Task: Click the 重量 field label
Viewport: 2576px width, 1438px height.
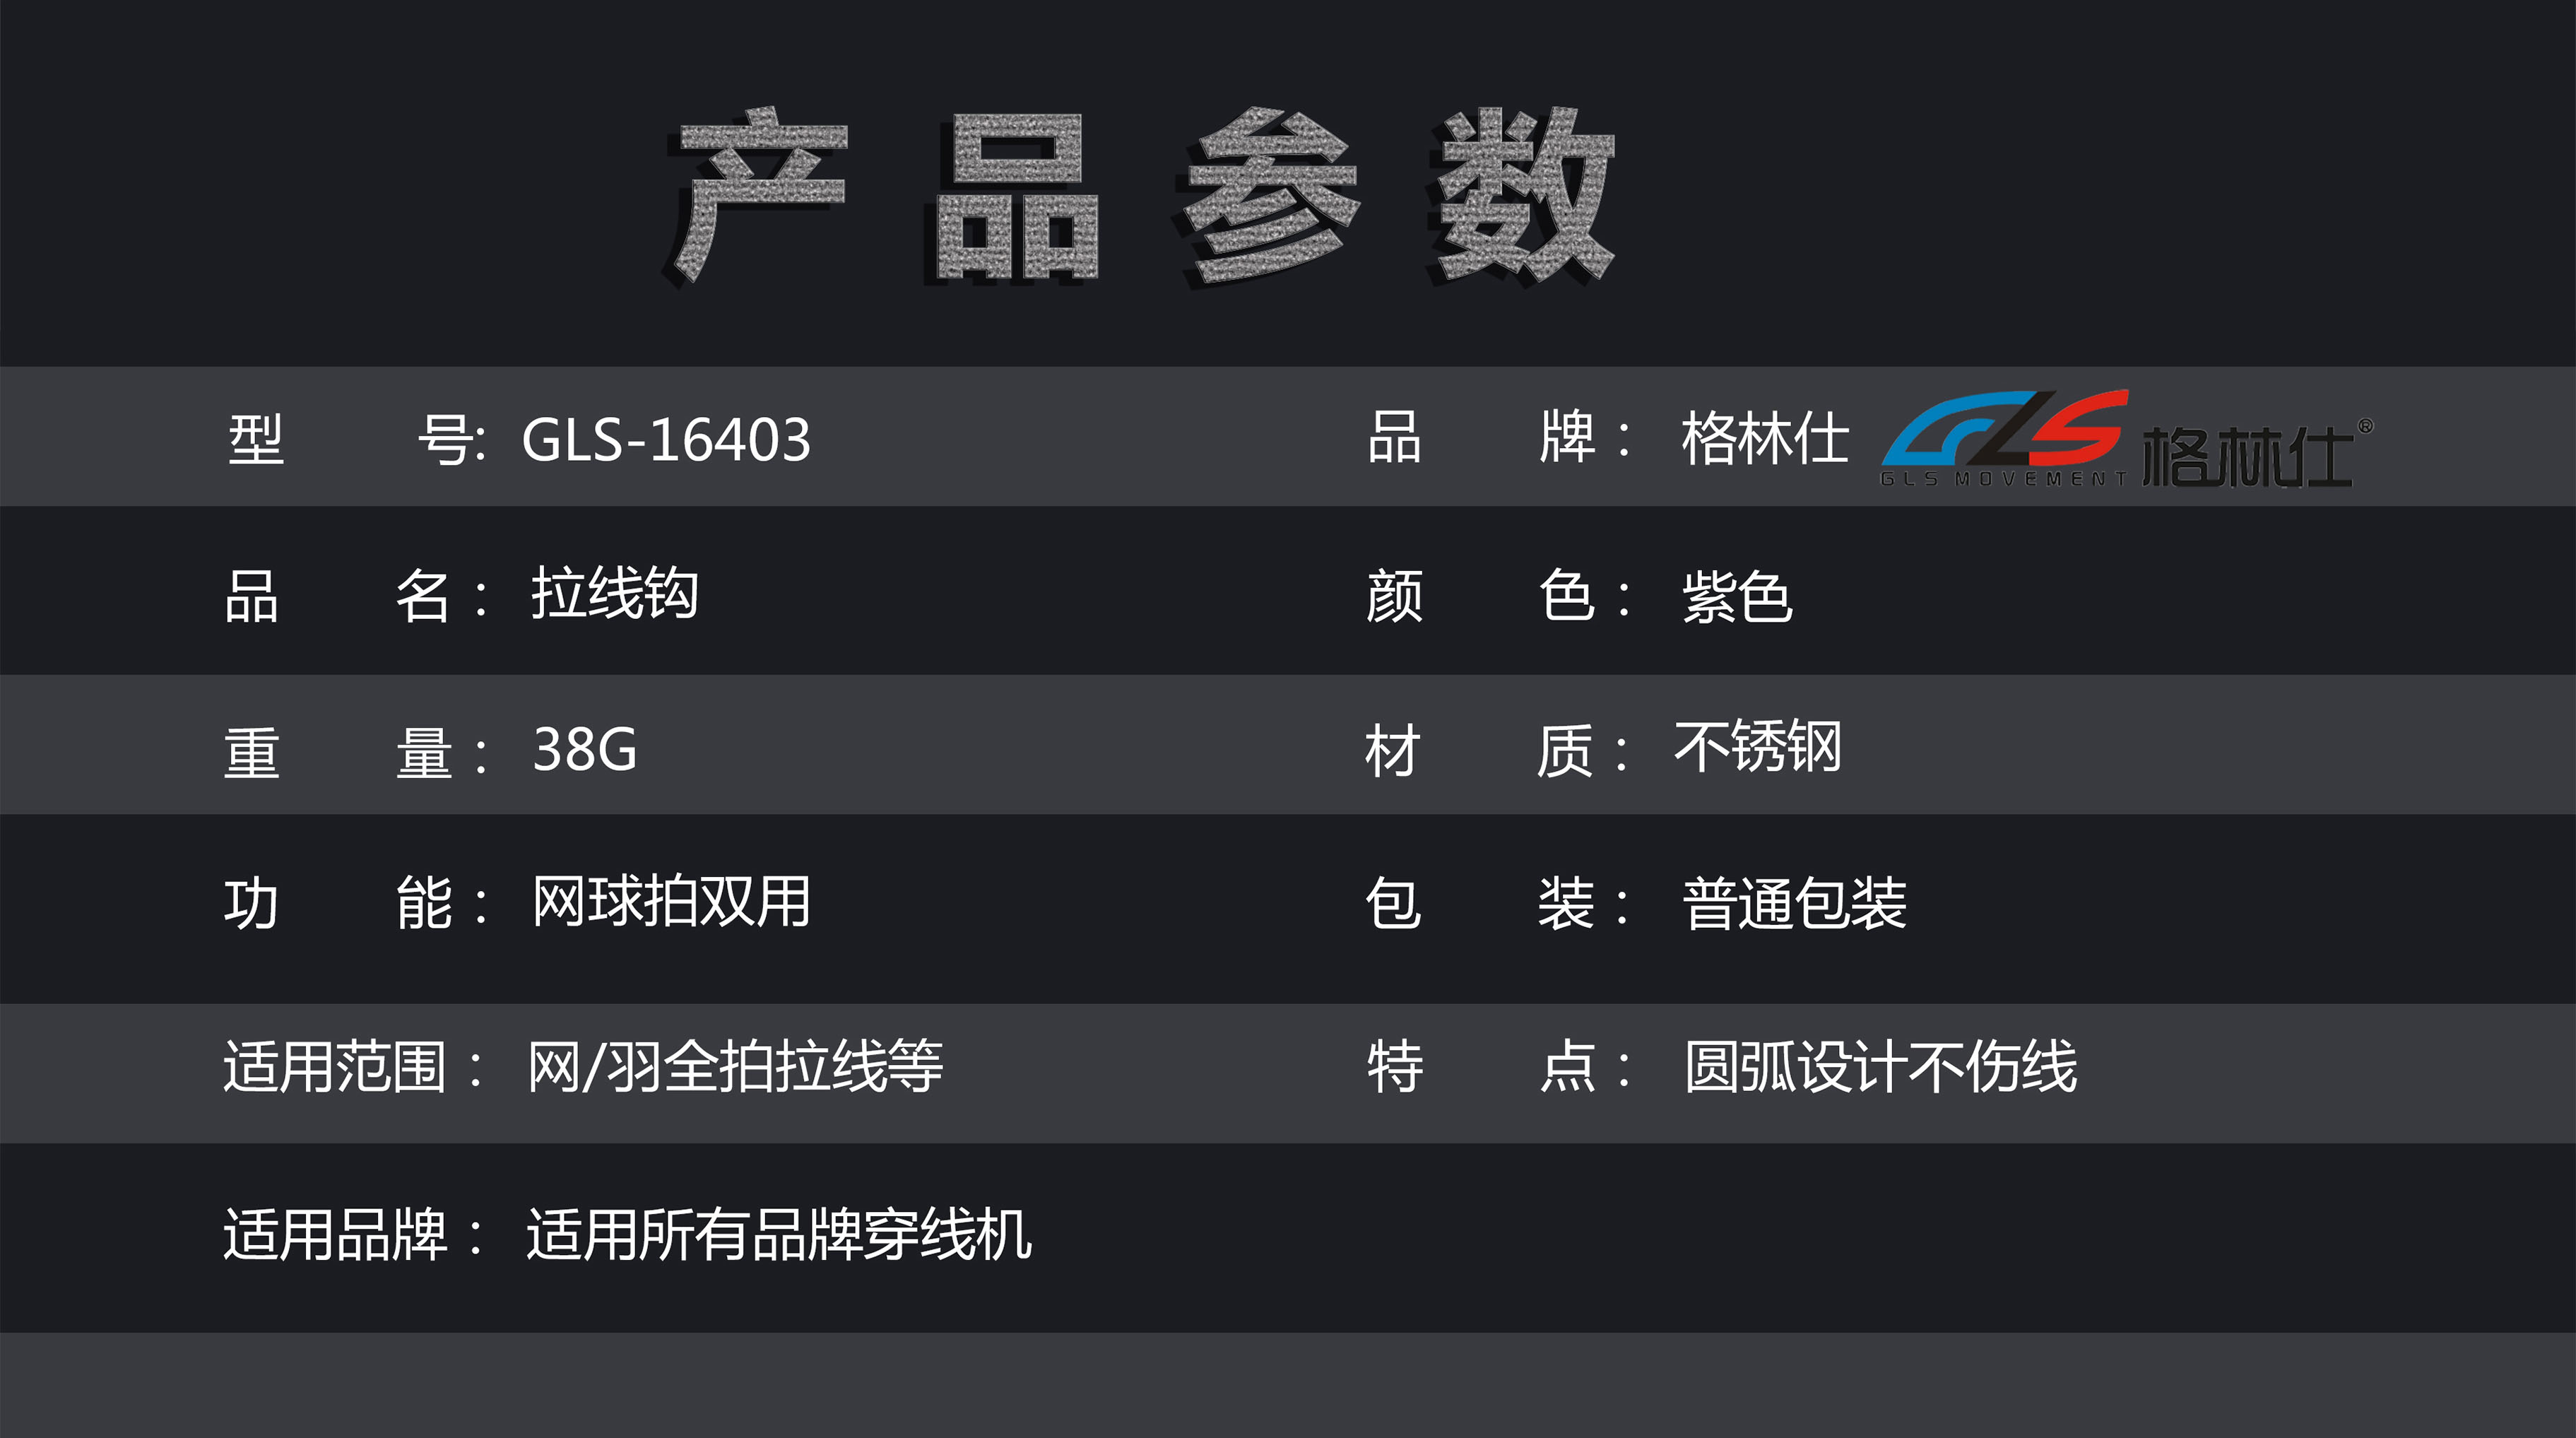Action: click(353, 752)
